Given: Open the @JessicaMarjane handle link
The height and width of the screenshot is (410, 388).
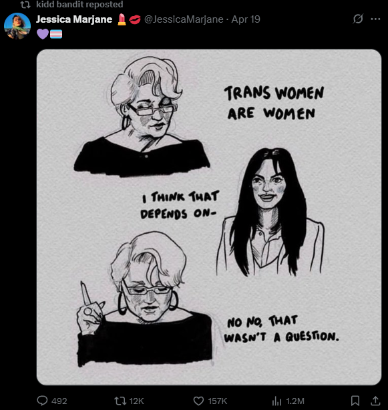Looking at the screenshot, I should (184, 19).
